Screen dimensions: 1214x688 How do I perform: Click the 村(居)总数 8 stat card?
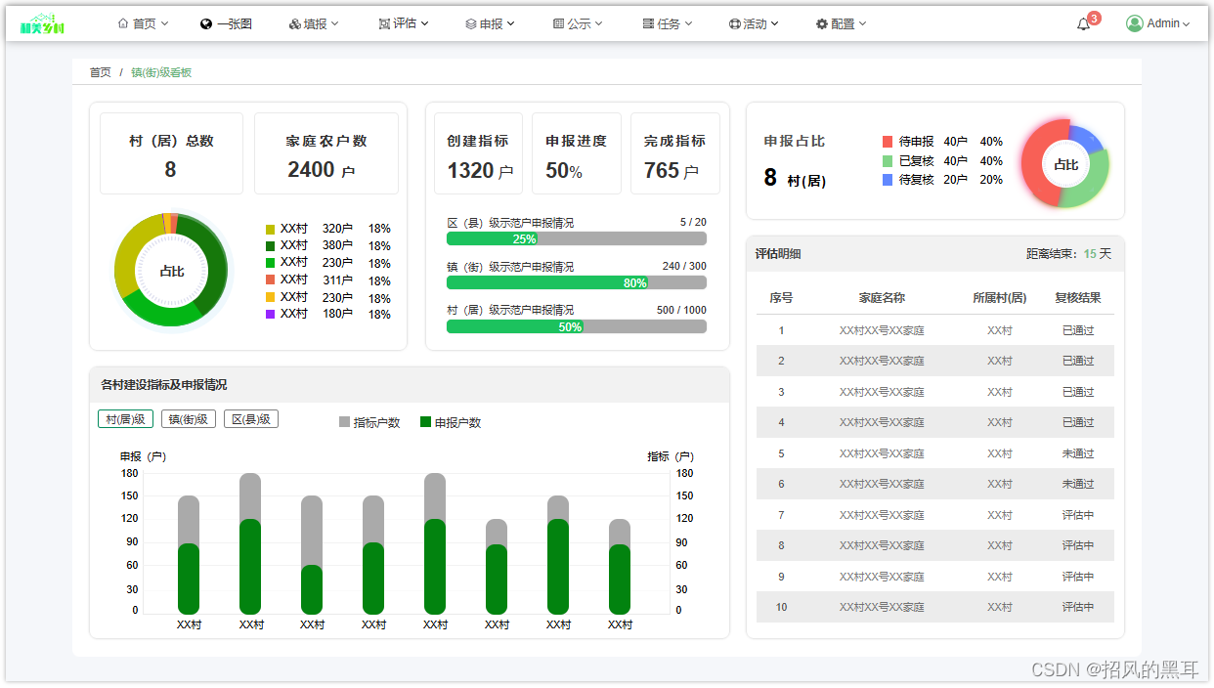[x=171, y=153]
